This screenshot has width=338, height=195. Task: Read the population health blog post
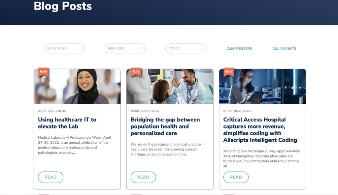click(x=143, y=177)
